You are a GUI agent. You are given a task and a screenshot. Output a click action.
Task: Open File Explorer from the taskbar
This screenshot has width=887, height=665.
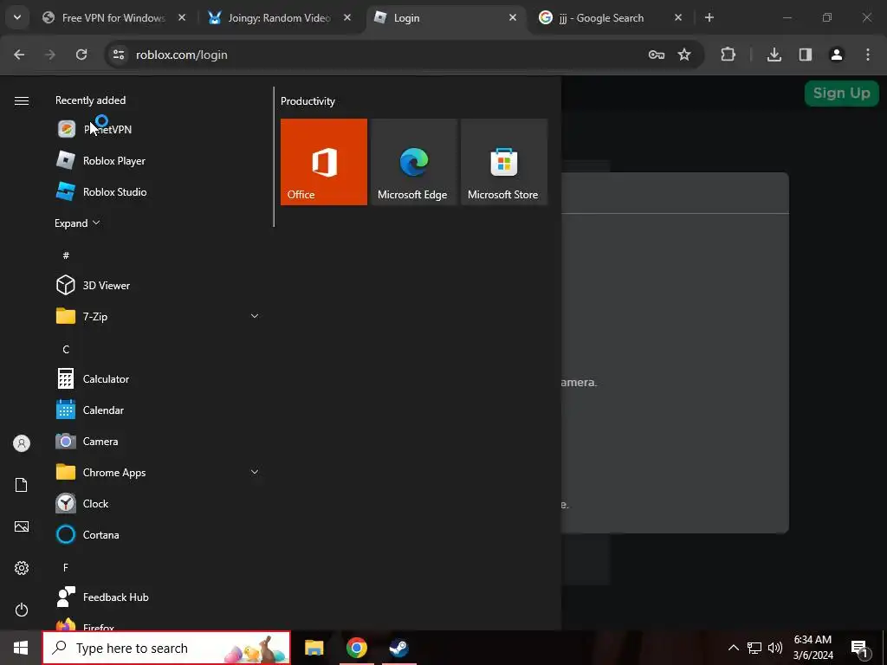(314, 648)
